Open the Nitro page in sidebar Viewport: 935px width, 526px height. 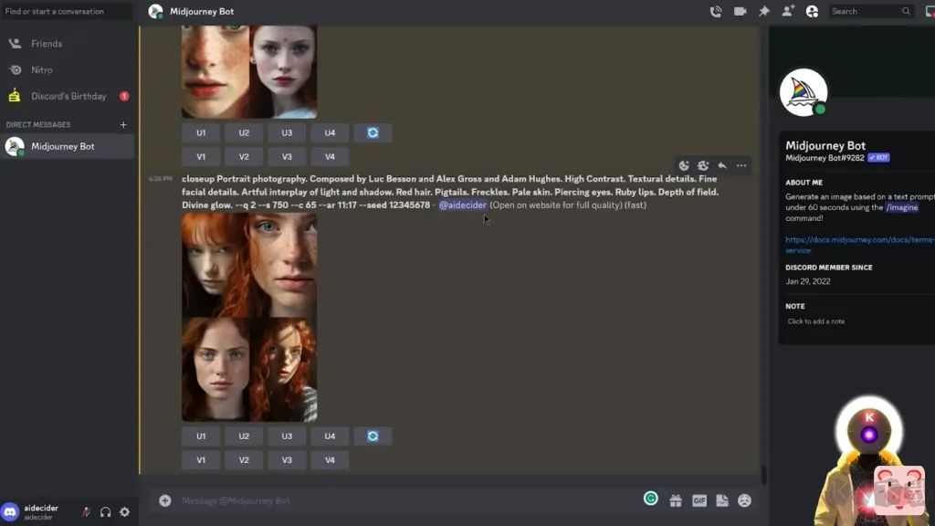(42, 70)
